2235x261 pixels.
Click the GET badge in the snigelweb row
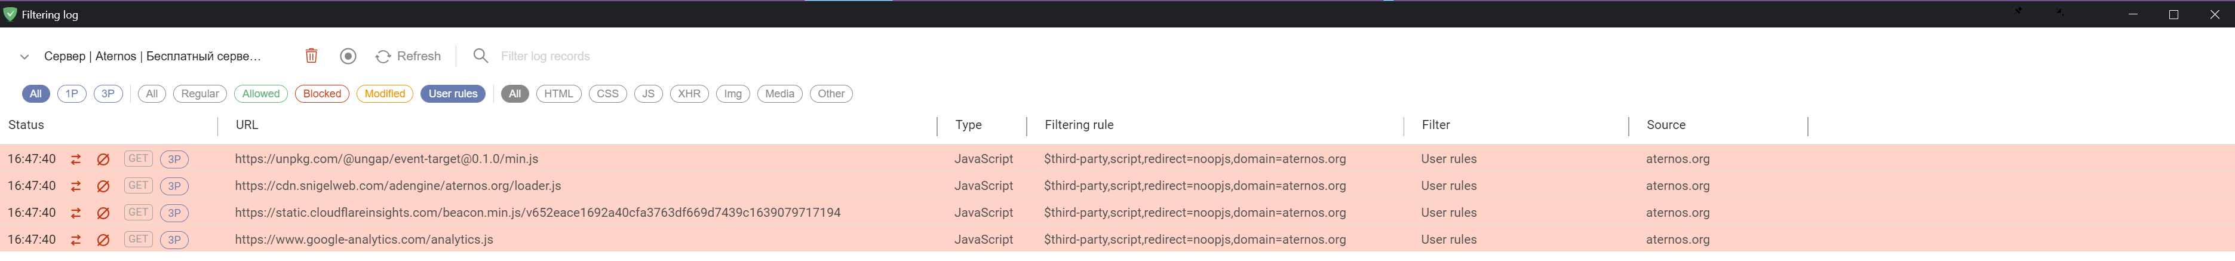coord(139,186)
